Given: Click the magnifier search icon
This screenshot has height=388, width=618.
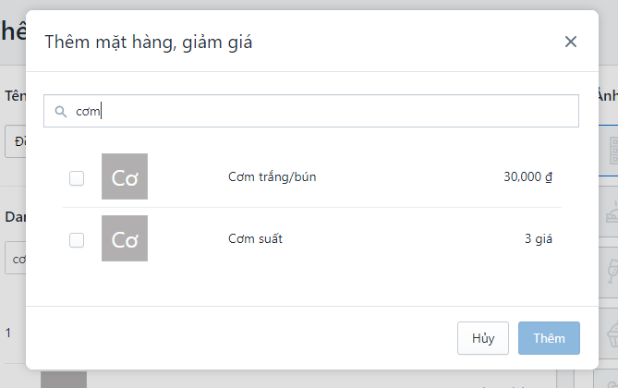Looking at the screenshot, I should (61, 112).
